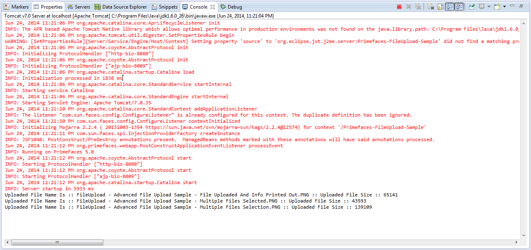
Task: Open the Data Source Explorer tab
Action: click(x=120, y=7)
